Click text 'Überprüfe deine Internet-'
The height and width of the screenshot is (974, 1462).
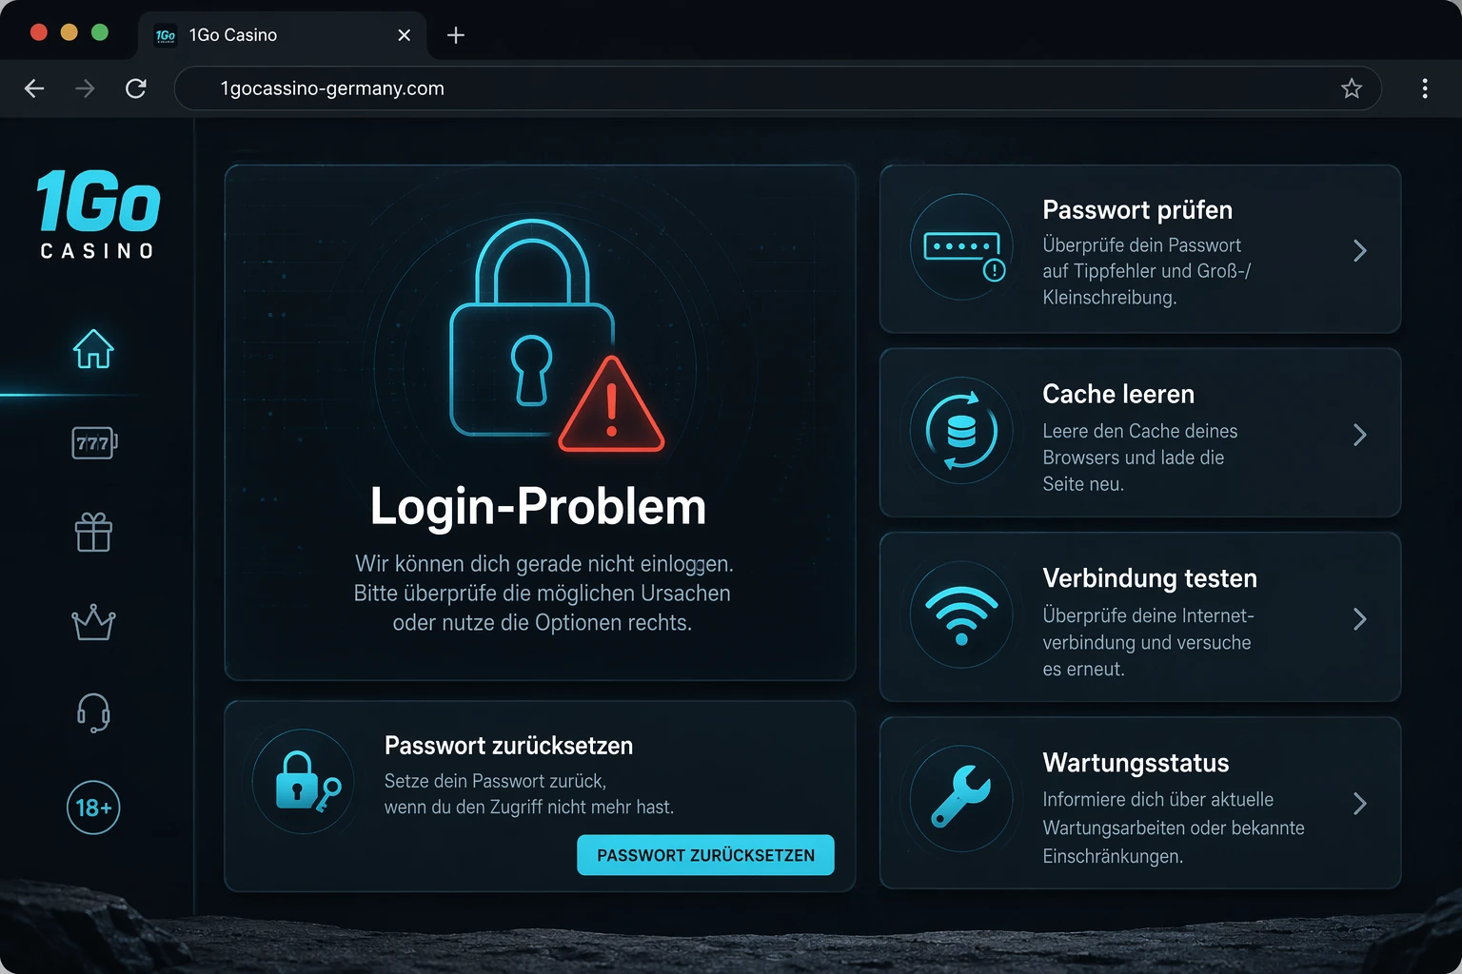(x=1148, y=615)
